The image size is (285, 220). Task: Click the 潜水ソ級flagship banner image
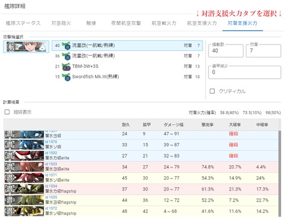pos(24,211)
